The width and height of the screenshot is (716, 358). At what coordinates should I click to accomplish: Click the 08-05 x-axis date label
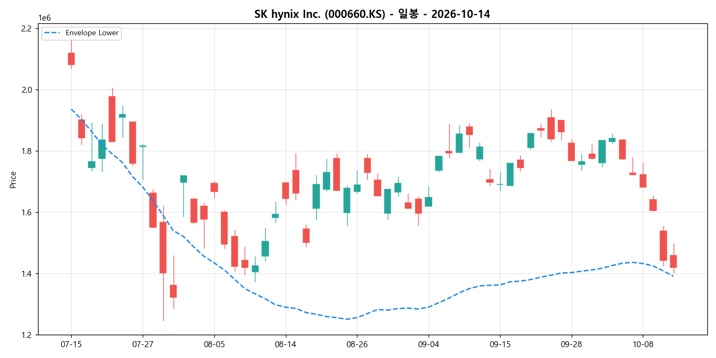point(214,344)
